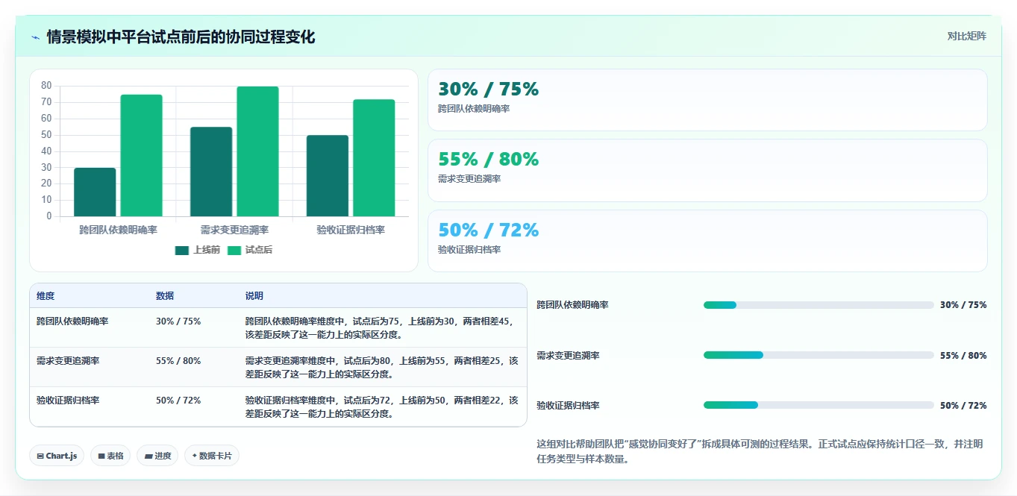Image resolution: width=1017 pixels, height=496 pixels.
Task: Click the 50% / 72% table cell
Action: pyautogui.click(x=178, y=401)
